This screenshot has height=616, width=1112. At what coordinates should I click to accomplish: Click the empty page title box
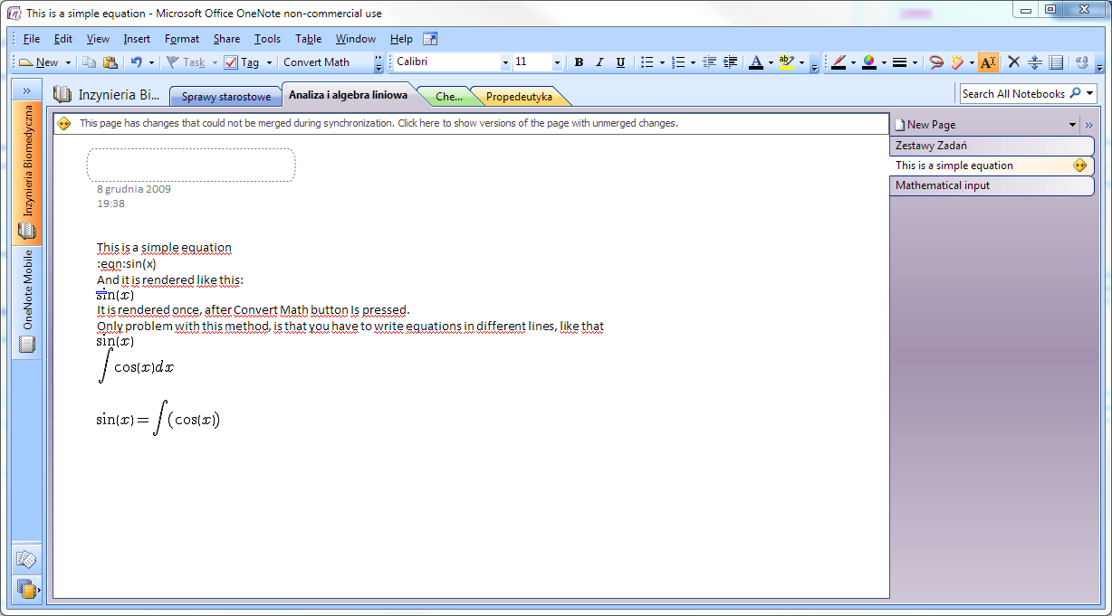(x=191, y=166)
